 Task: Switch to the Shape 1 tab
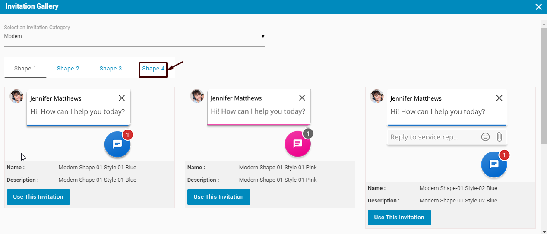25,69
